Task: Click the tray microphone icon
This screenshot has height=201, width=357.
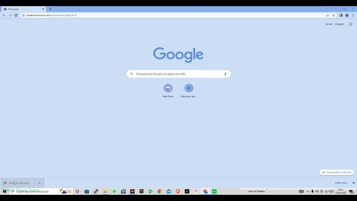Action: pyautogui.click(x=312, y=191)
